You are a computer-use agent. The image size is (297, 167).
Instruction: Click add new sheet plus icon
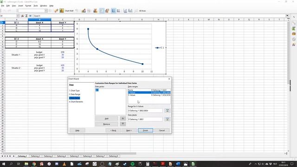13,156
